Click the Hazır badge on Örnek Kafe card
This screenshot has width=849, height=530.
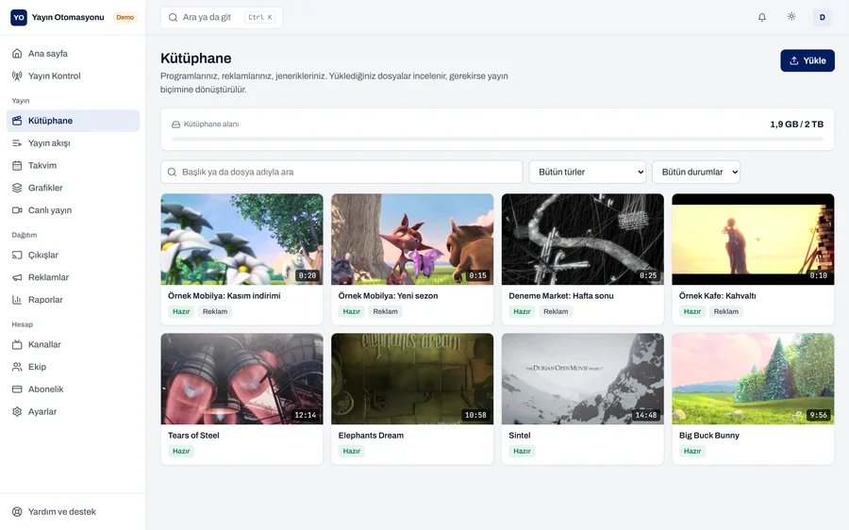(692, 311)
